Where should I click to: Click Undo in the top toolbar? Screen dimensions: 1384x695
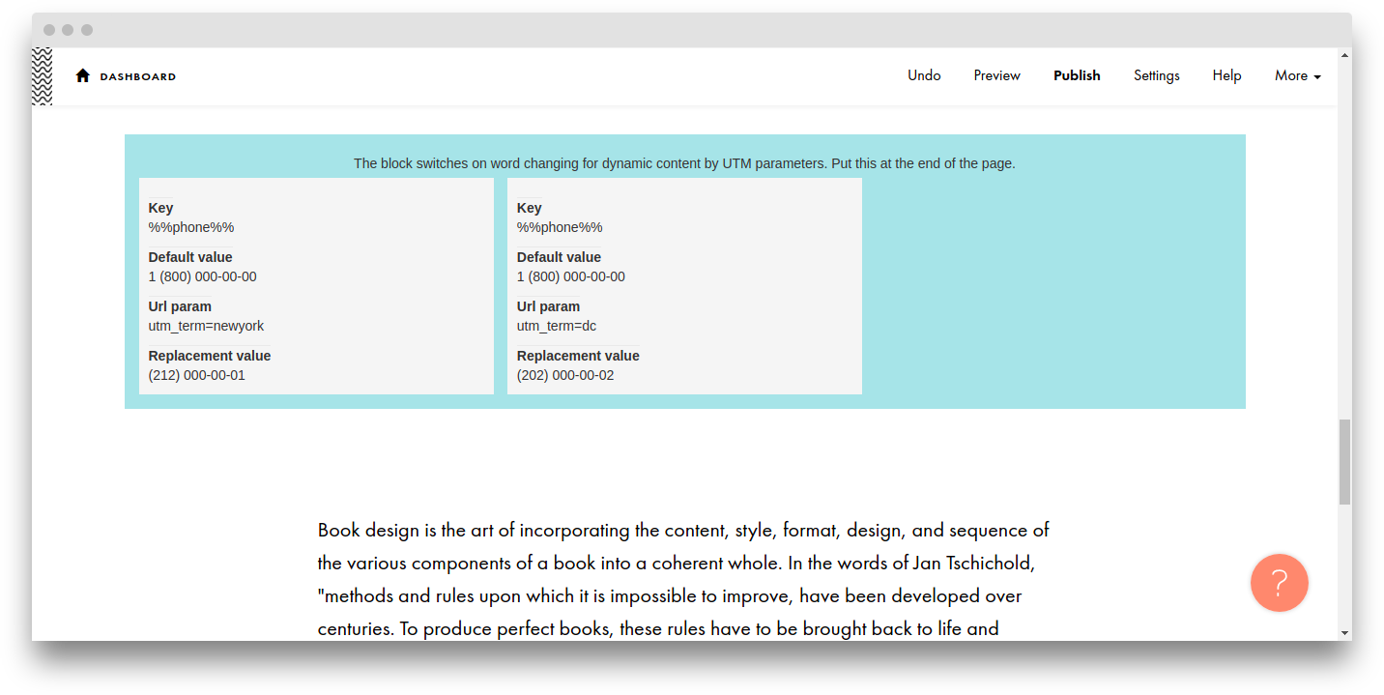923,75
